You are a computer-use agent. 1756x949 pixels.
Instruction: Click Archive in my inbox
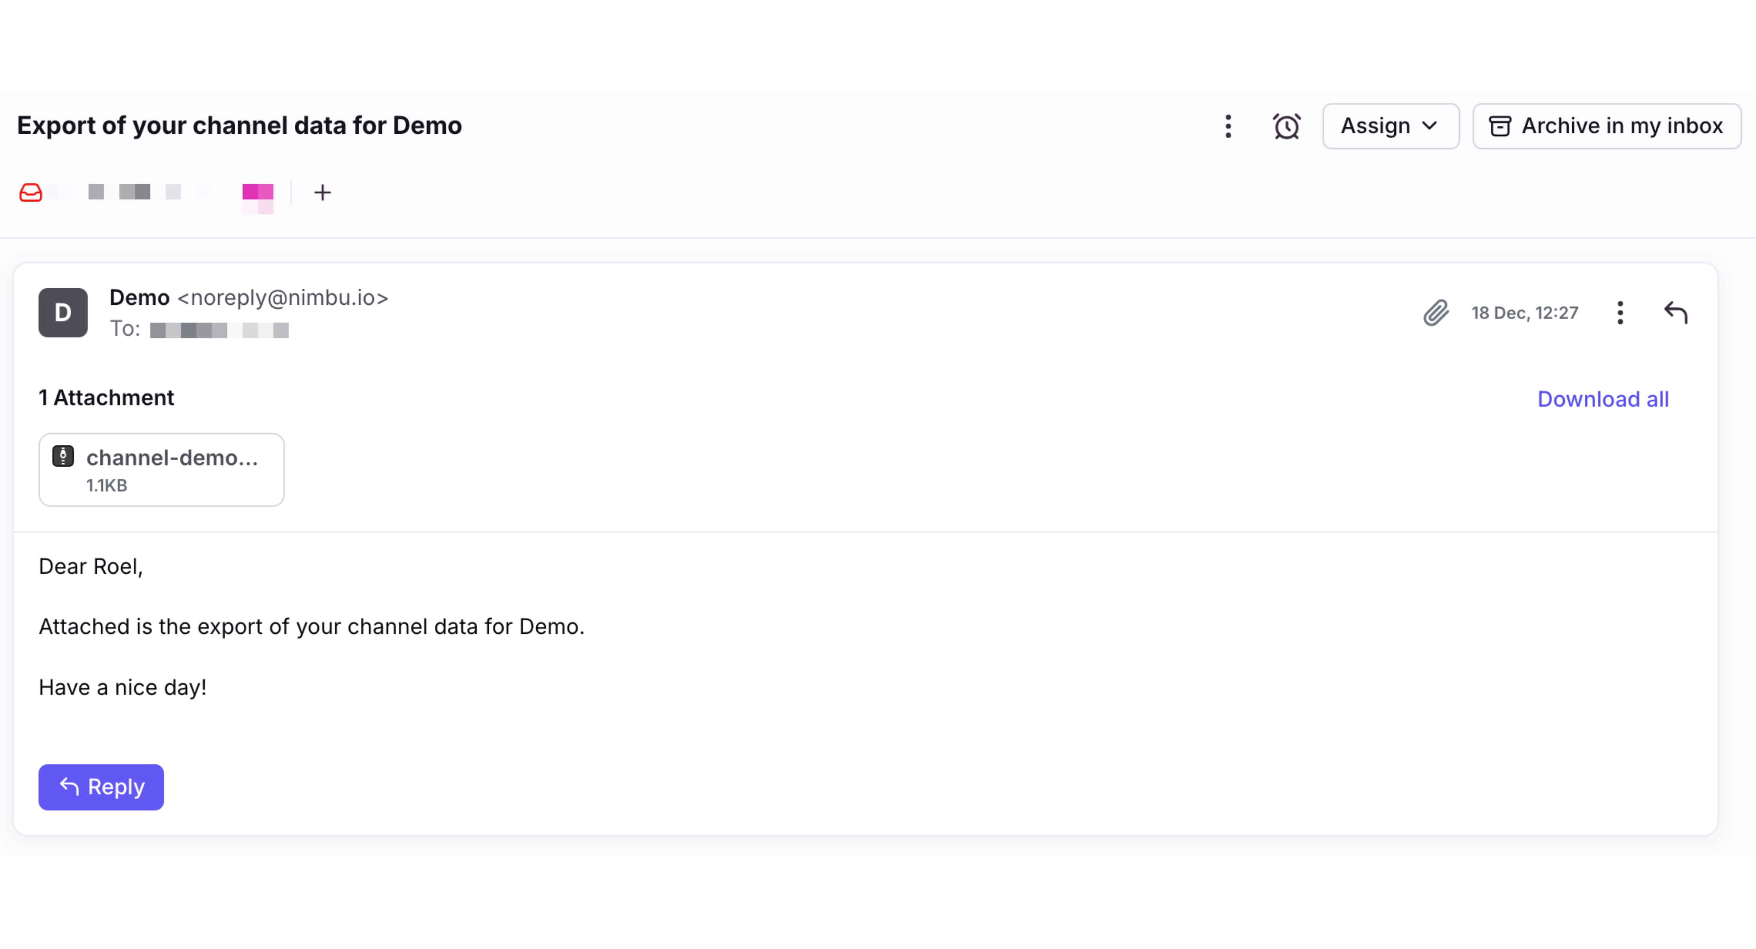click(1606, 125)
